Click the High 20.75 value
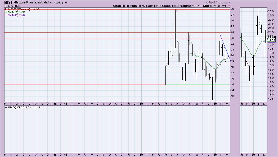Image resolution: width=278 pixels, height=157 pixels. point(137,6)
